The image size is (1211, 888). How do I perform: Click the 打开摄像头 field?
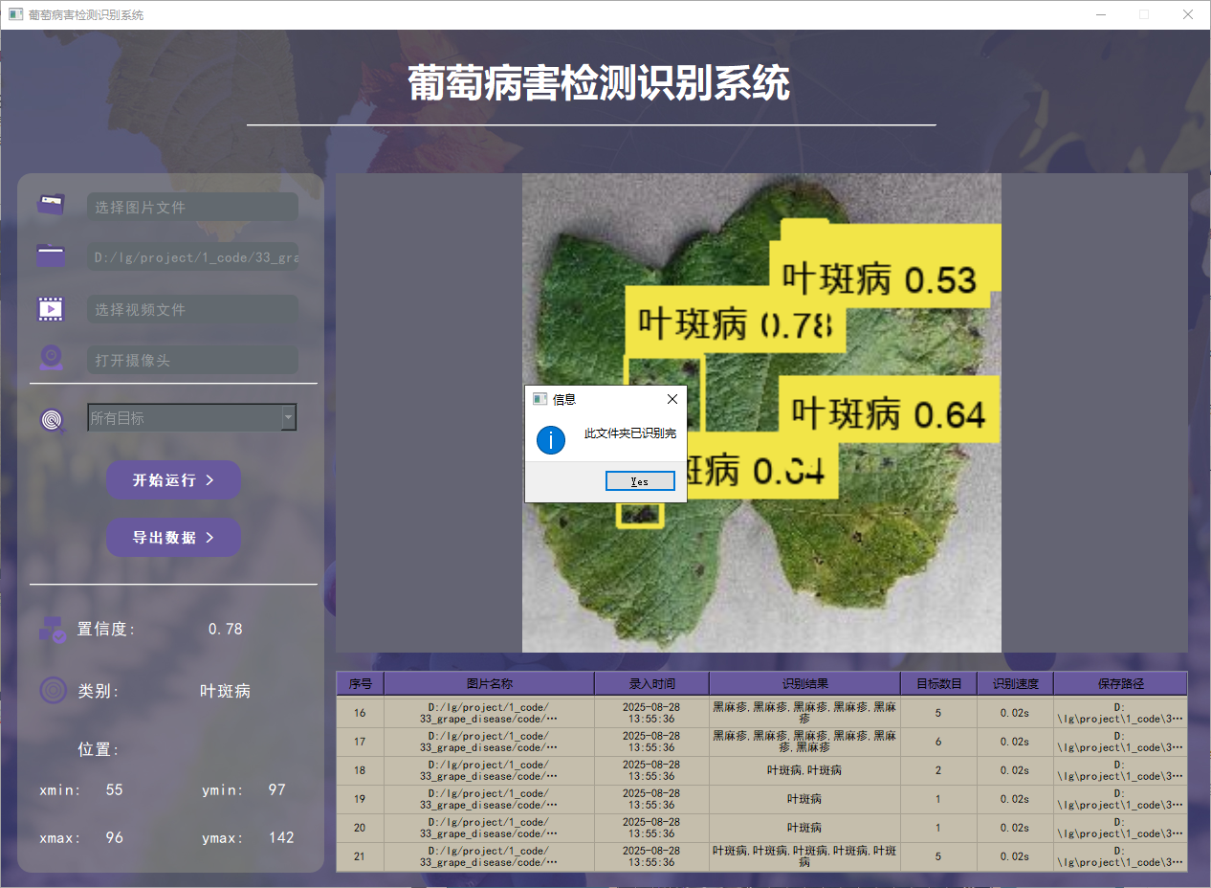coord(192,360)
